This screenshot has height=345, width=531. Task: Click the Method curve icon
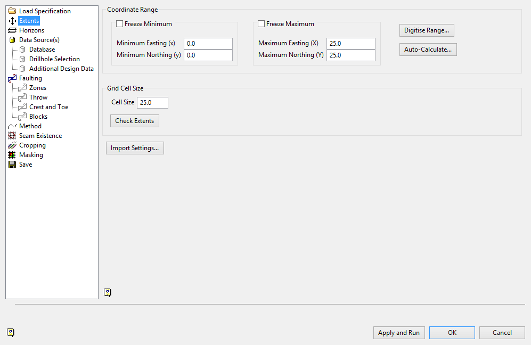12,126
